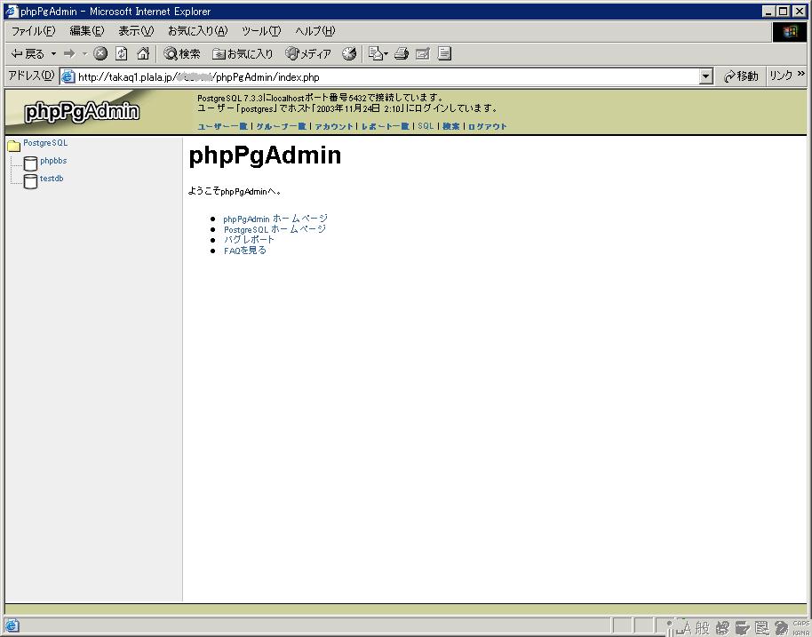Open the testdb database tree item
Image resolution: width=812 pixels, height=637 pixels.
point(52,179)
